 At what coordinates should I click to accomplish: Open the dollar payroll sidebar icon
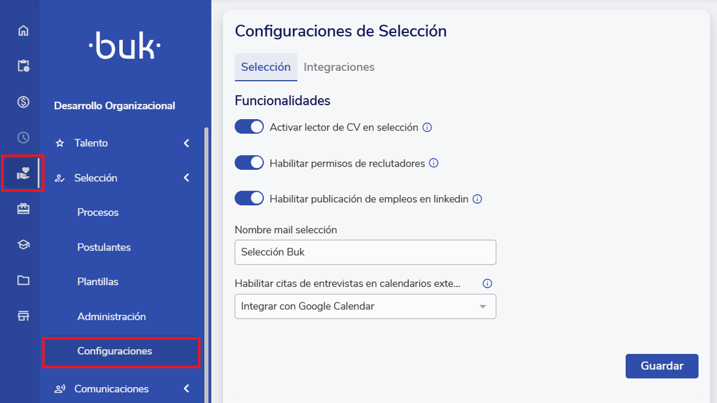pyautogui.click(x=23, y=102)
